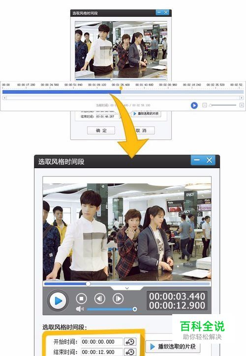
Task: Zoom in timeline with plus icon
Action: [242, 105]
